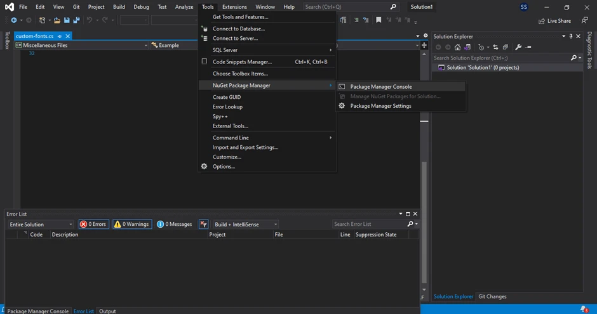The image size is (597, 314).
Task: Select Solution 'Solution1' tree node
Action: point(483,67)
